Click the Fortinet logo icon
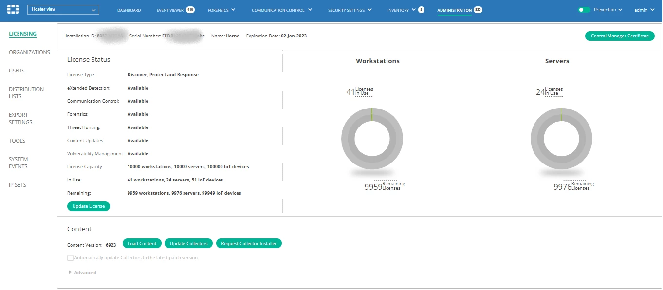The image size is (663, 290). pos(13,10)
